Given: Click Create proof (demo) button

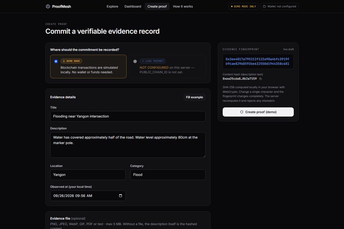Looking at the screenshot, I should pos(258,112).
